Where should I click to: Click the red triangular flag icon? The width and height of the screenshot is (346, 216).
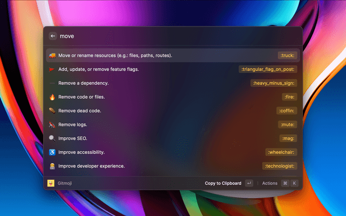coord(52,69)
